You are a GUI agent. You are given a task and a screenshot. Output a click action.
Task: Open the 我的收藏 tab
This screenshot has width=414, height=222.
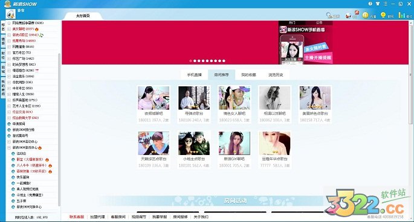248,75
